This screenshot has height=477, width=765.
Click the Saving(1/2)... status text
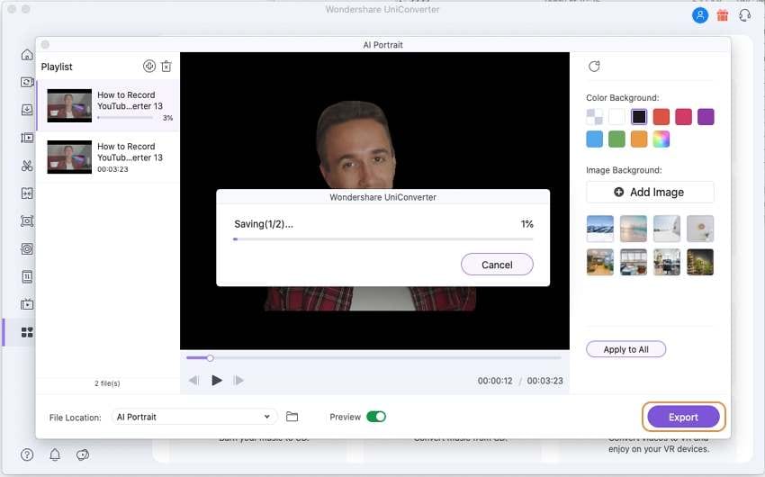point(264,224)
